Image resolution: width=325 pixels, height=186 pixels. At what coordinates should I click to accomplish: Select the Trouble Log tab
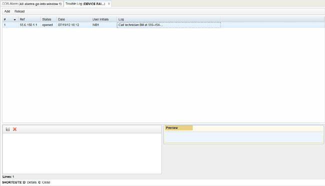pyautogui.click(x=85, y=3)
